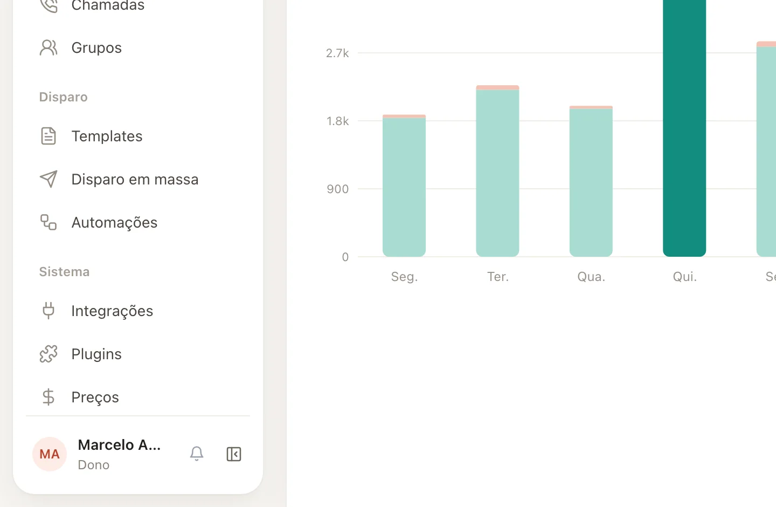Open the Templates page label
The width and height of the screenshot is (776, 507).
pos(107,136)
